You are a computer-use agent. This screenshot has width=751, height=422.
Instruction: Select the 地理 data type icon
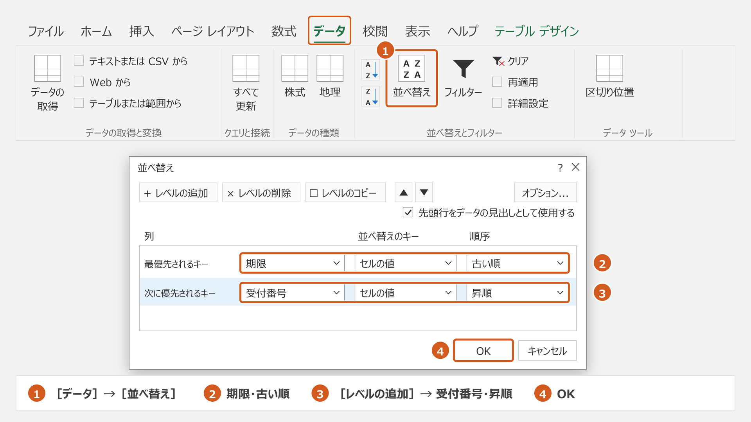click(330, 68)
